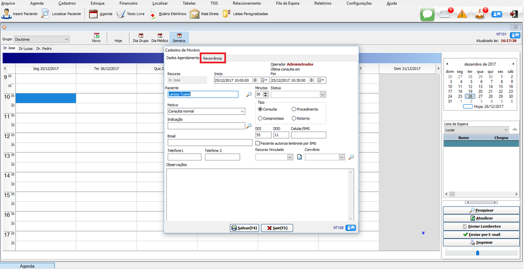Select the Procedimento radio option
Image resolution: width=524 pixels, height=269 pixels.
294,109
